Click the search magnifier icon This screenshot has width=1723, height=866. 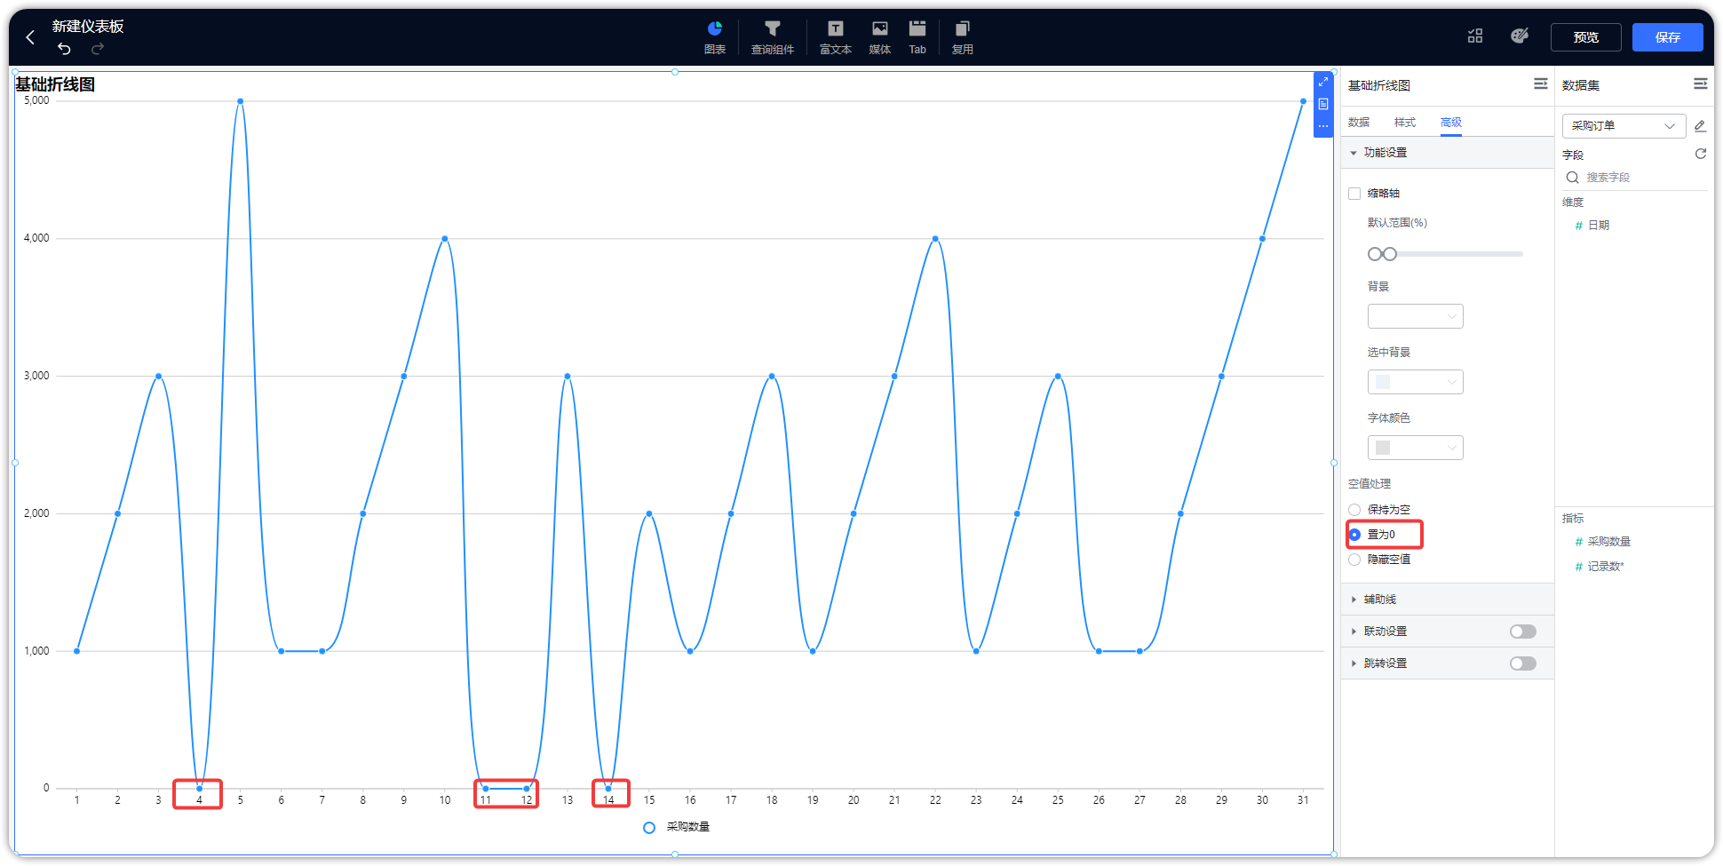[x=1573, y=178]
